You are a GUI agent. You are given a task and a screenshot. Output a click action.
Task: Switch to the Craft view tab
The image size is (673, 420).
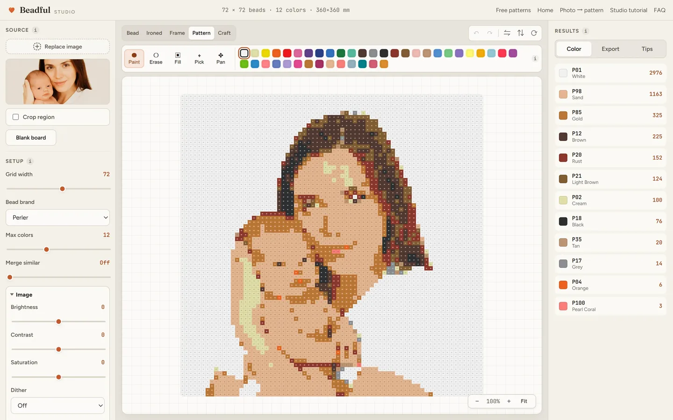click(224, 33)
